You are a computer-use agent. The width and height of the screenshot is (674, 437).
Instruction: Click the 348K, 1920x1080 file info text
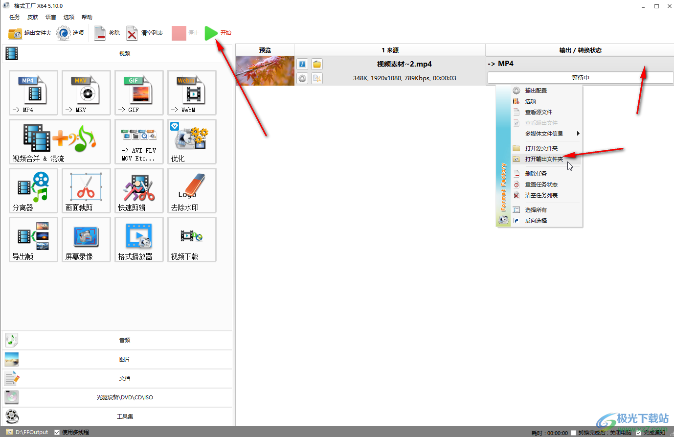[404, 78]
